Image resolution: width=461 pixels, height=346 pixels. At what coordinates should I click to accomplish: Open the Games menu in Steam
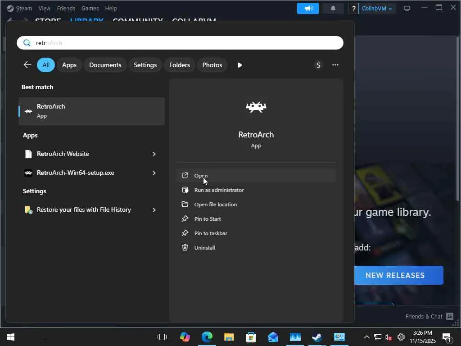tap(90, 8)
